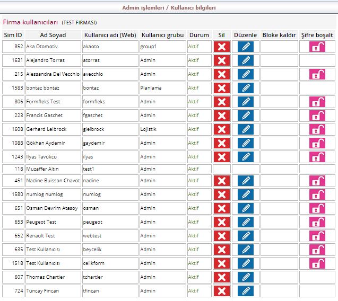Reset password for İlyas Tavukcu
Screen dimensions: 338x301
[x=317, y=157]
